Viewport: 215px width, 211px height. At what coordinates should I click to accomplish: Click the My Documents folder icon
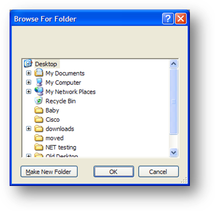coord(39,72)
